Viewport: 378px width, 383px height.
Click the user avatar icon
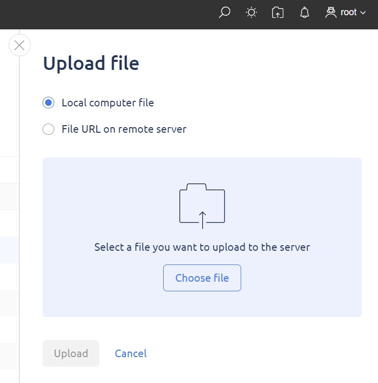point(331,12)
